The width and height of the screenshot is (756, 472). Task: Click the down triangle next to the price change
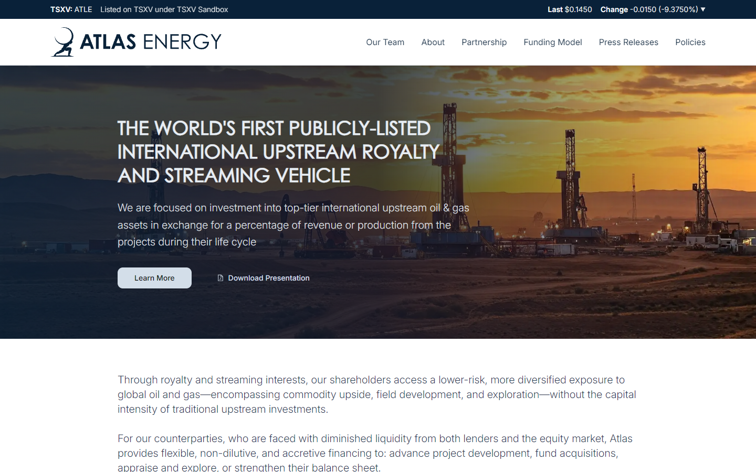pos(703,9)
